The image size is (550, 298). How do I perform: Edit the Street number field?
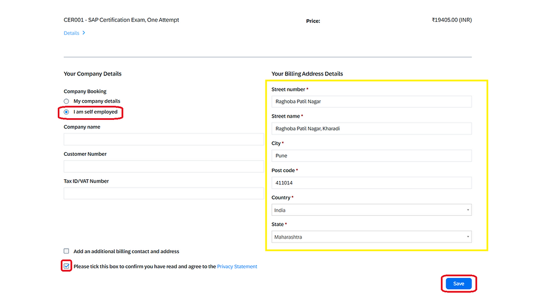click(372, 101)
